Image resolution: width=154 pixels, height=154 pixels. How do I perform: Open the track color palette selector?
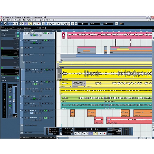(122, 24)
